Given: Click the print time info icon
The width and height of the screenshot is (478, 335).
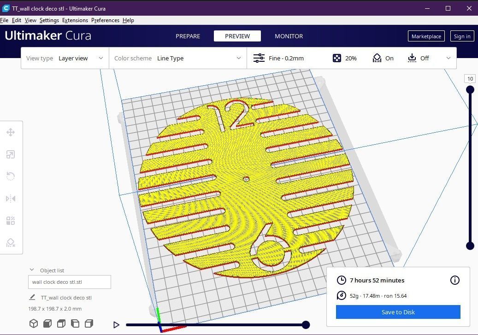Looking at the screenshot, I should click(x=455, y=280).
